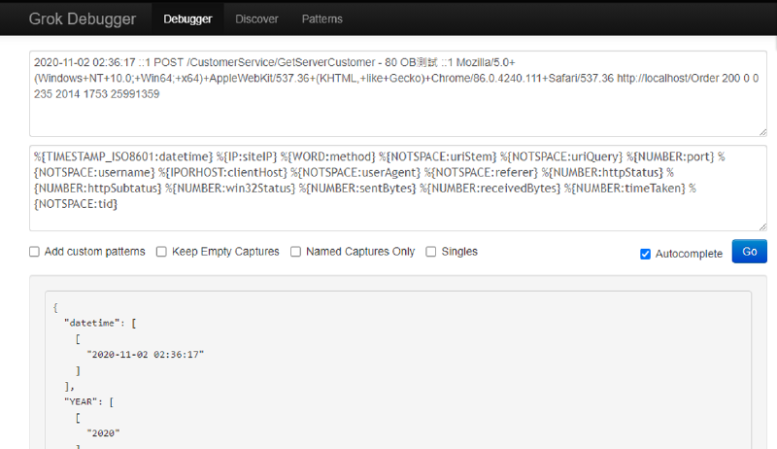Grab the log input box resize handle
Image resolution: width=777 pixels, height=449 pixels.
tap(761, 131)
